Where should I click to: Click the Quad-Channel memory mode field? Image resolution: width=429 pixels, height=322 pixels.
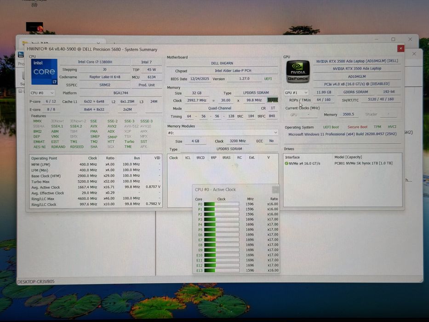click(220, 108)
